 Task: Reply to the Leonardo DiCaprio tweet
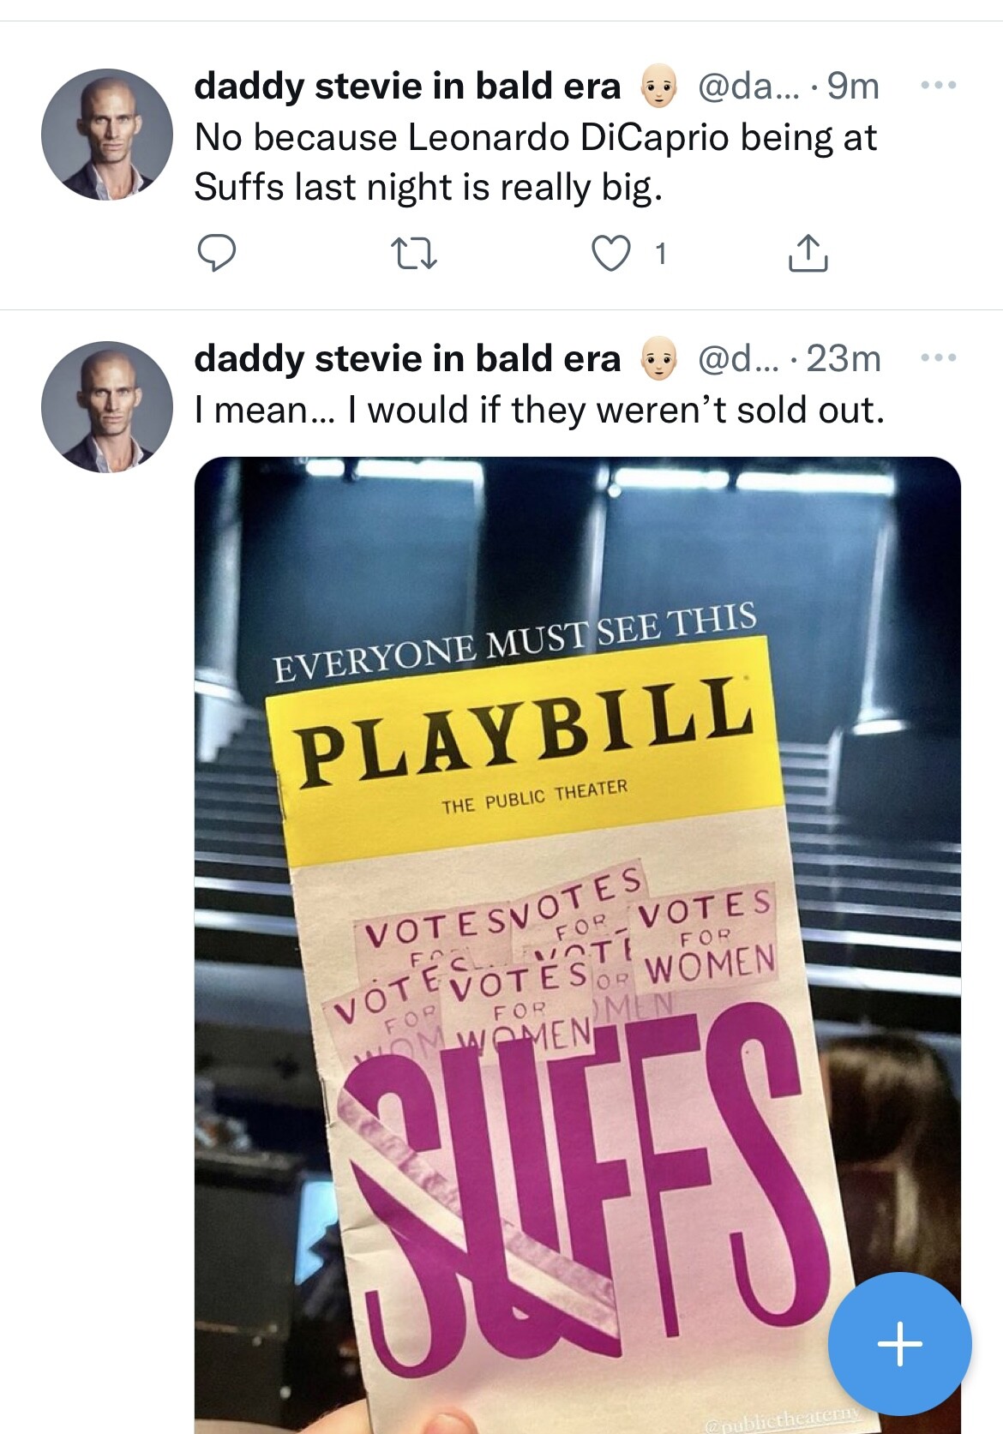pos(216,254)
